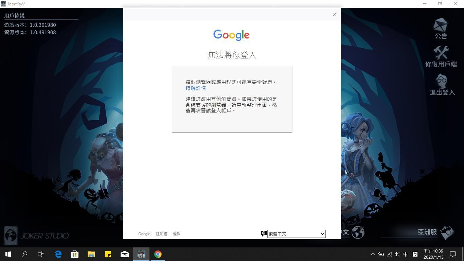Open File Explorer from taskbar
Image resolution: width=464 pixels, height=261 pixels.
pos(91,254)
